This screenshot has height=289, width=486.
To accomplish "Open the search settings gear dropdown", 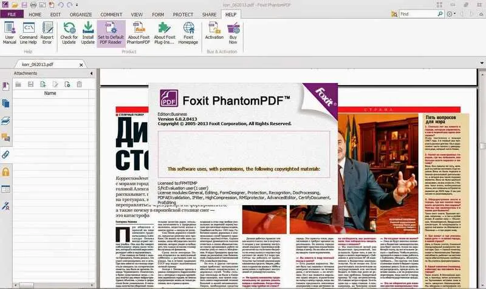I will (x=451, y=14).
